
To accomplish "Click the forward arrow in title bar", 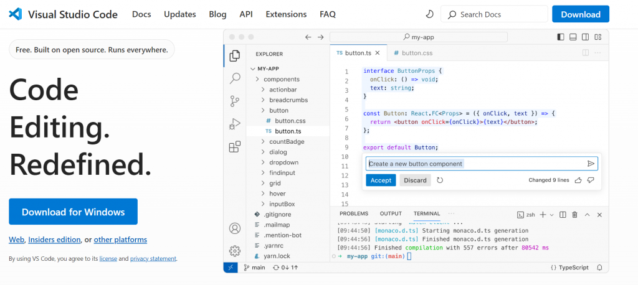I will click(321, 37).
